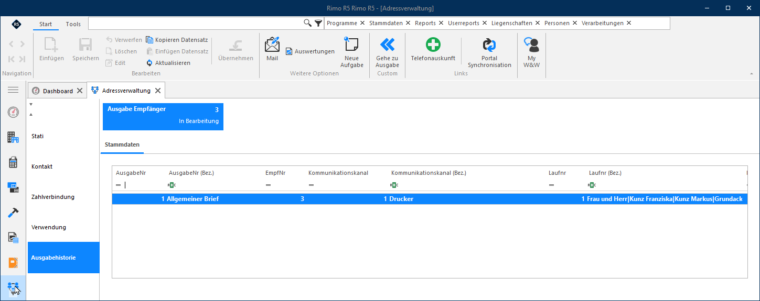
Task: Click Einfügen Datensatz paste button
Action: point(177,51)
